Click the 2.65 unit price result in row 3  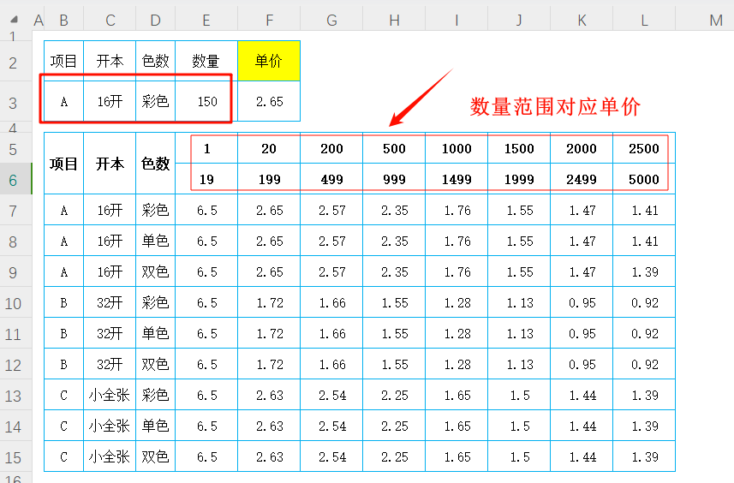pos(269,102)
